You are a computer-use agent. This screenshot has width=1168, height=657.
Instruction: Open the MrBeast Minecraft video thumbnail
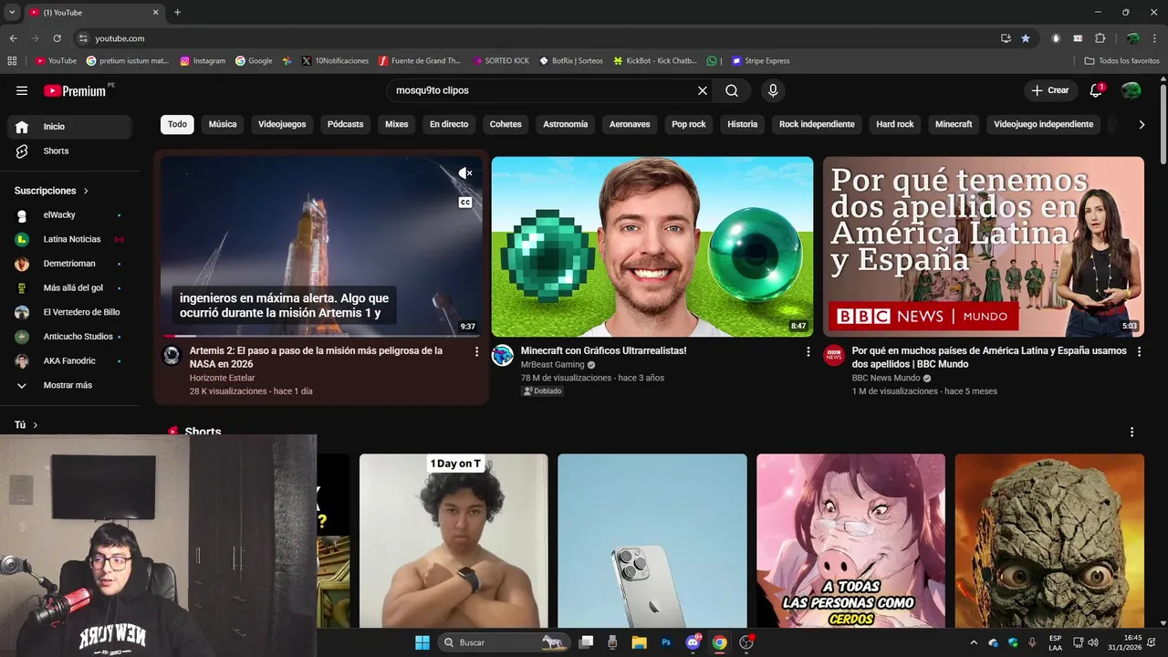coord(652,246)
